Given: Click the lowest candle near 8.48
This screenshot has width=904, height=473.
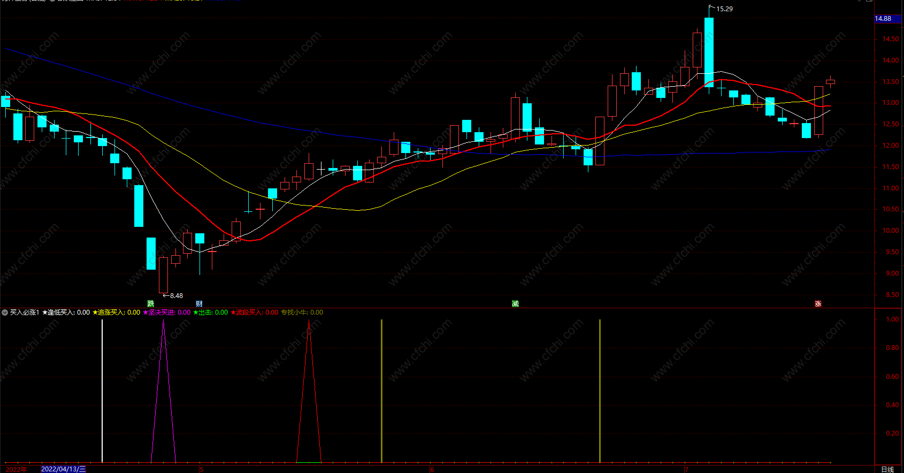Looking at the screenshot, I should click(163, 275).
